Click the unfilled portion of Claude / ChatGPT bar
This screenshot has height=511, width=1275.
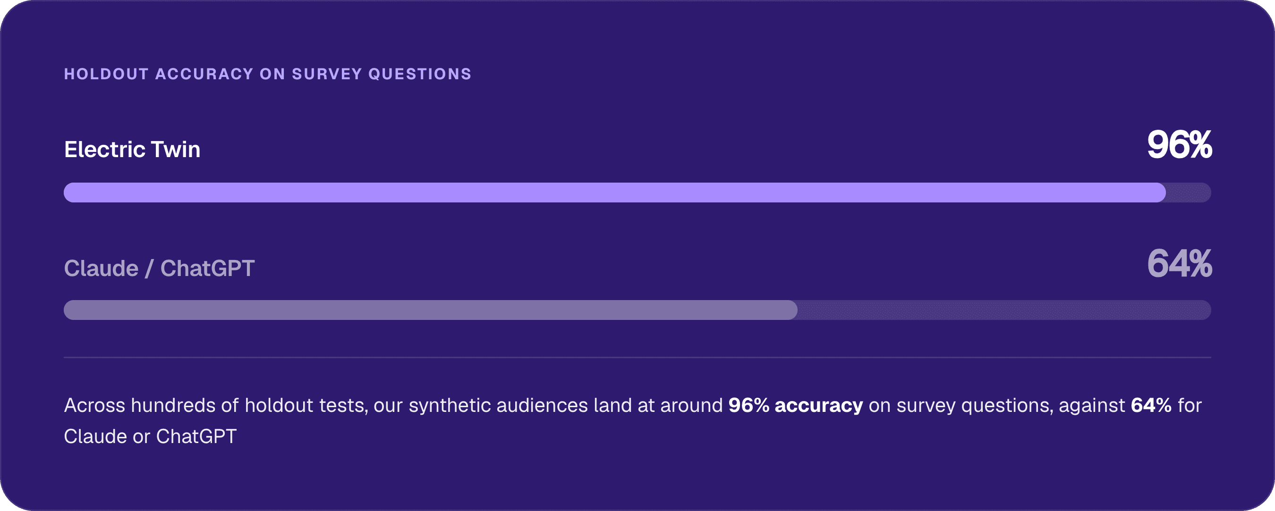click(1005, 310)
